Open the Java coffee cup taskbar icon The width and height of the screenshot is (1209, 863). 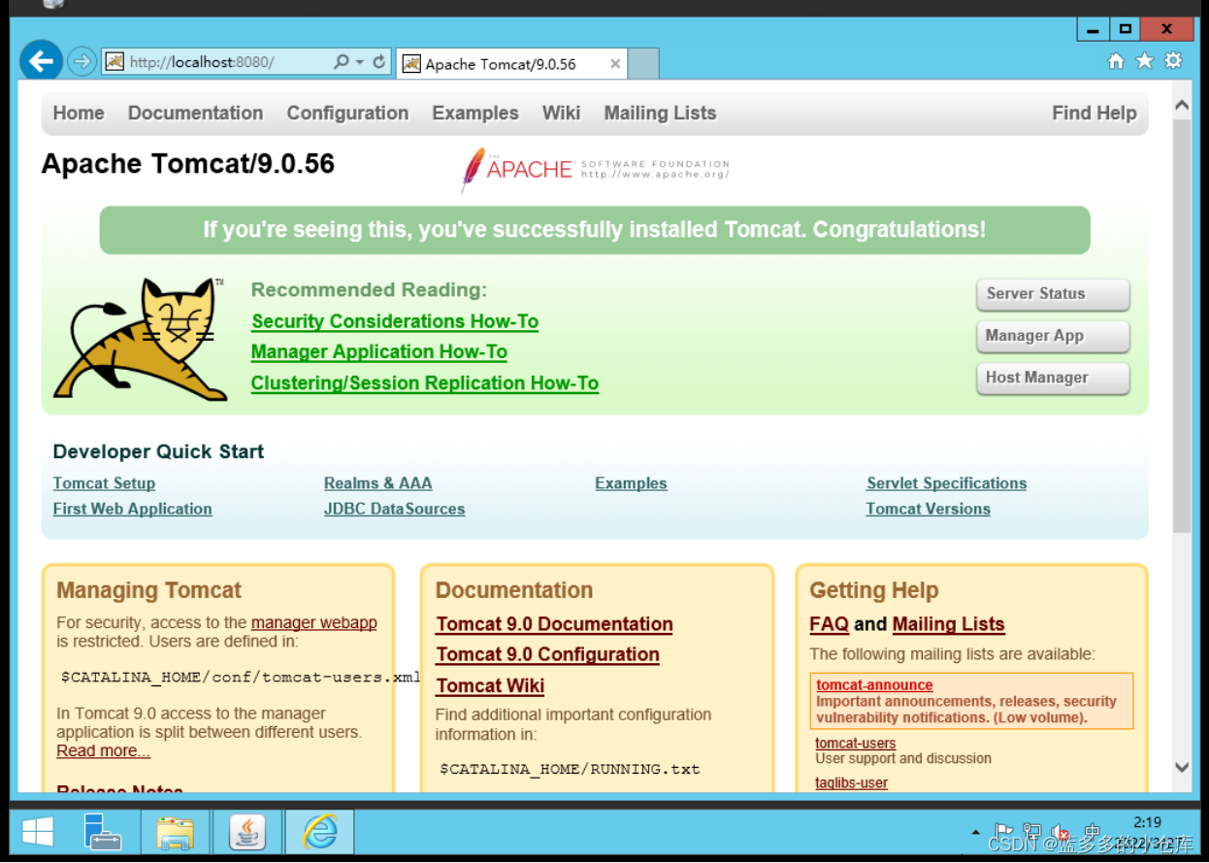pyautogui.click(x=247, y=832)
